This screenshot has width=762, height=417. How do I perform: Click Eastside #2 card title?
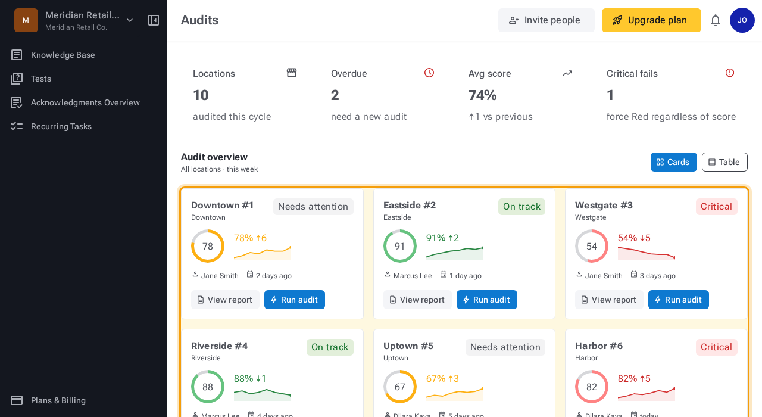[410, 206]
